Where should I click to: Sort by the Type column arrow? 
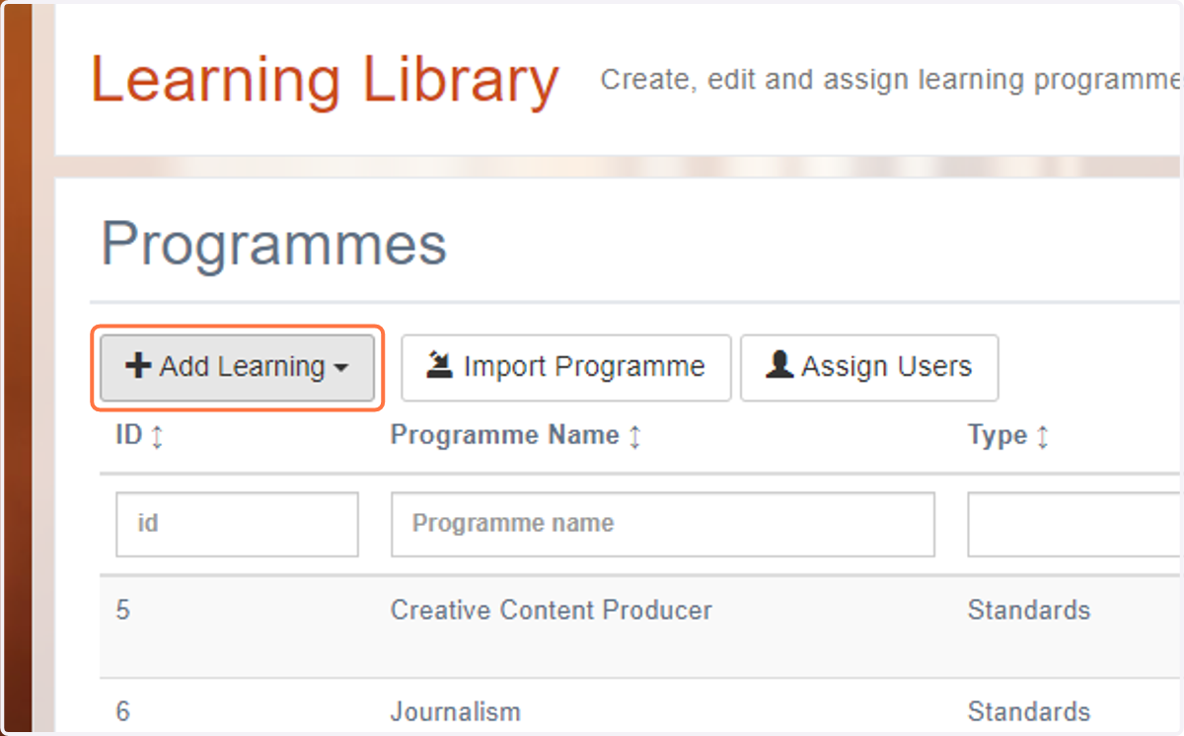click(x=1042, y=437)
